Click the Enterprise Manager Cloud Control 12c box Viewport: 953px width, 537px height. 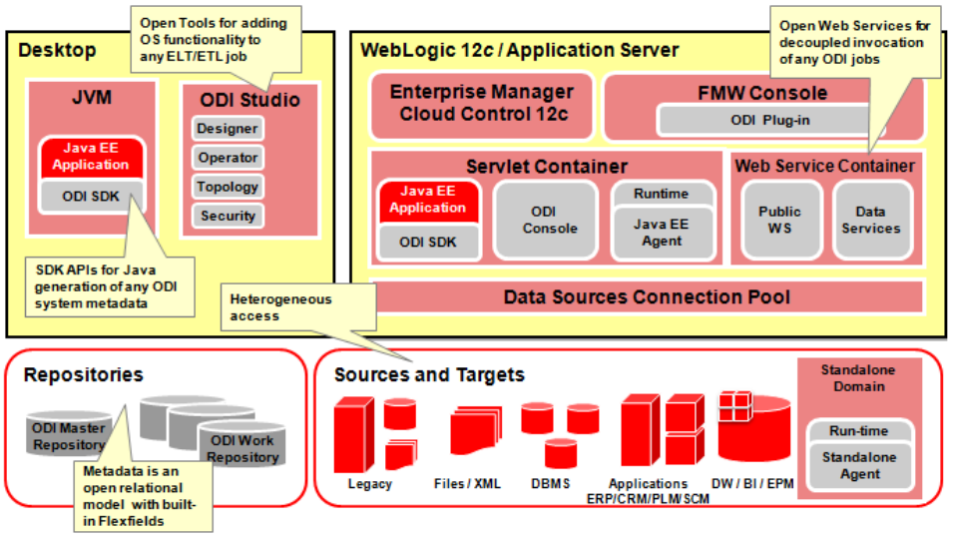point(482,105)
